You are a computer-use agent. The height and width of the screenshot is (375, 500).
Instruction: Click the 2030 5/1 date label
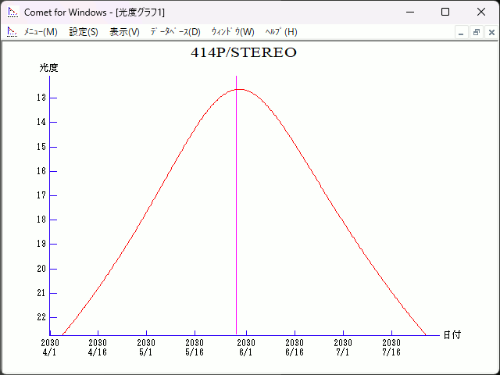point(146,348)
